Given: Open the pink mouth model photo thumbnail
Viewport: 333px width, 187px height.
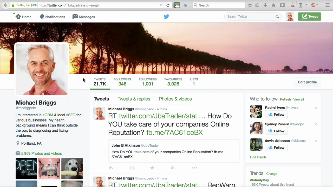Looking at the screenshot, I should click(x=49, y=168).
